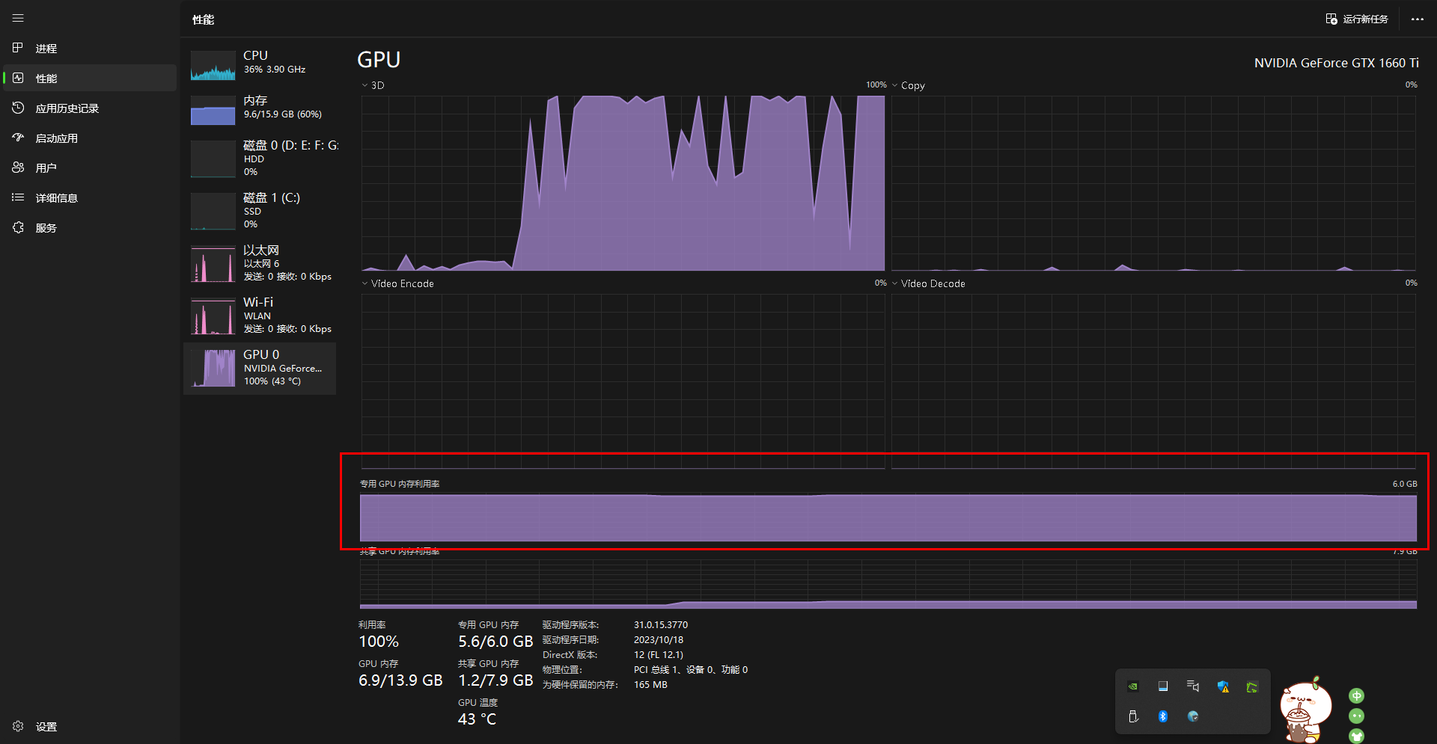Viewport: 1437px width, 744px height.
Task: Click the Greenshot tray icon
Action: pyautogui.click(x=1252, y=686)
